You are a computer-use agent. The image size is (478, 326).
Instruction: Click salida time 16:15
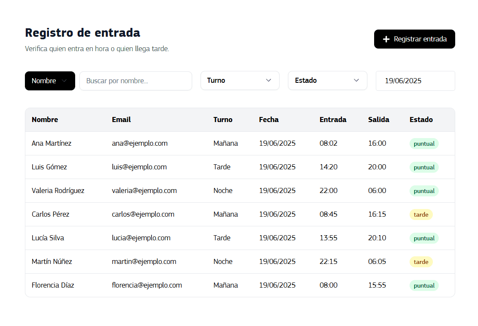pyautogui.click(x=377, y=215)
